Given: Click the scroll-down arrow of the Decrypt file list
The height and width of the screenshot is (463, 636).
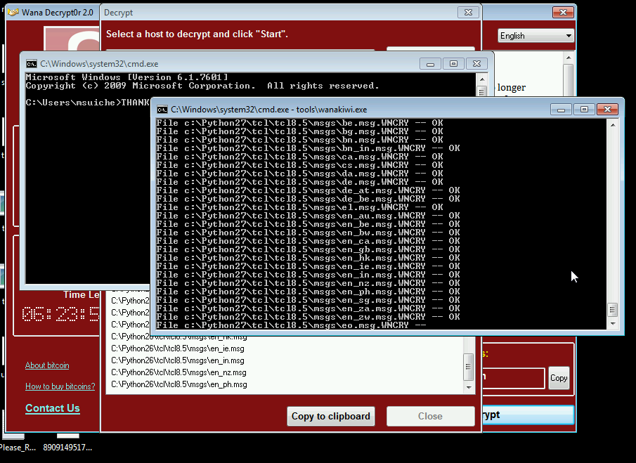Looking at the screenshot, I should (469, 388).
